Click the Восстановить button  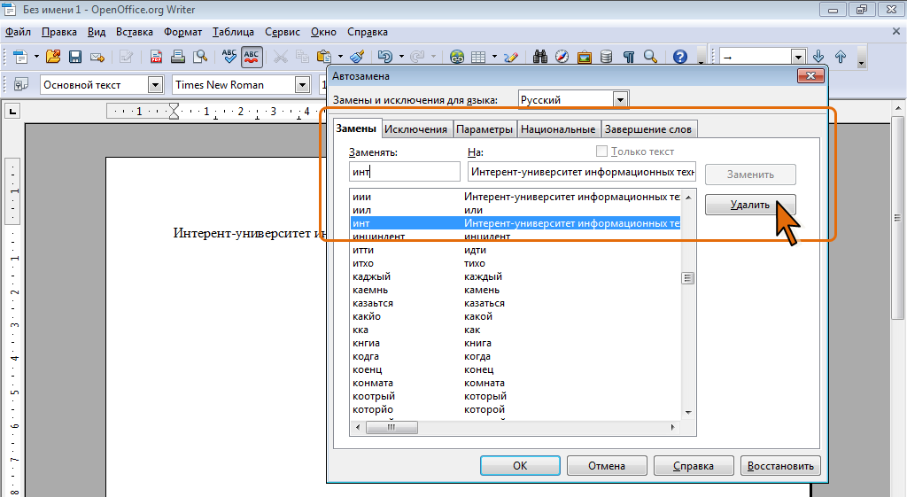coord(781,465)
